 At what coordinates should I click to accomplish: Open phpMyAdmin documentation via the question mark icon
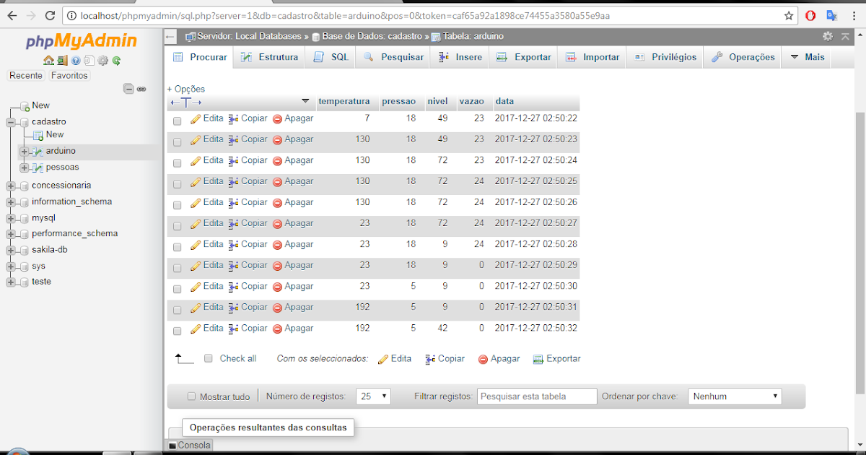[75, 60]
